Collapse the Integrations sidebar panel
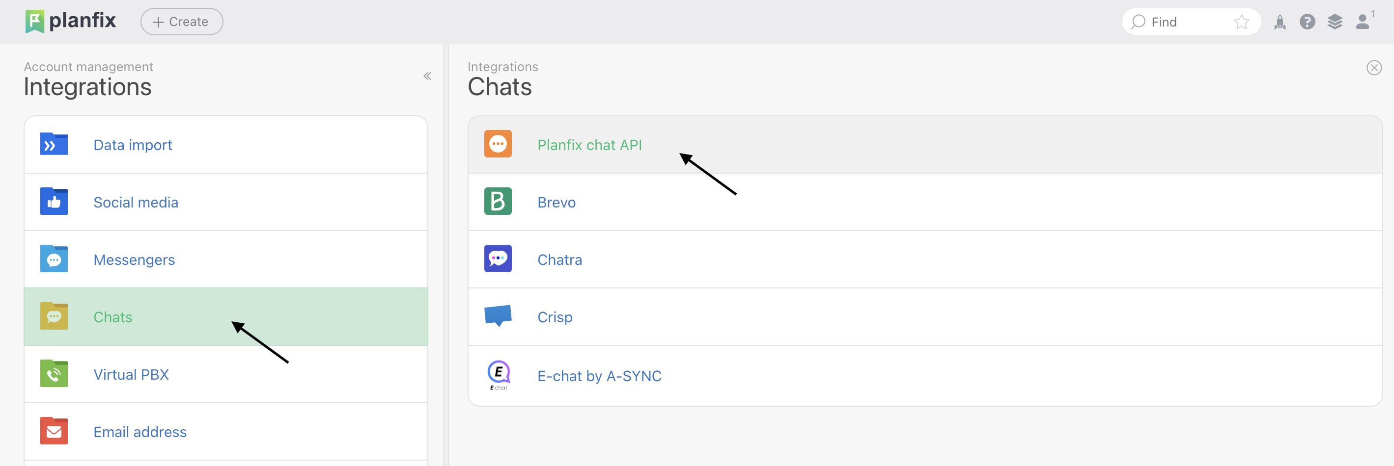 click(x=427, y=76)
